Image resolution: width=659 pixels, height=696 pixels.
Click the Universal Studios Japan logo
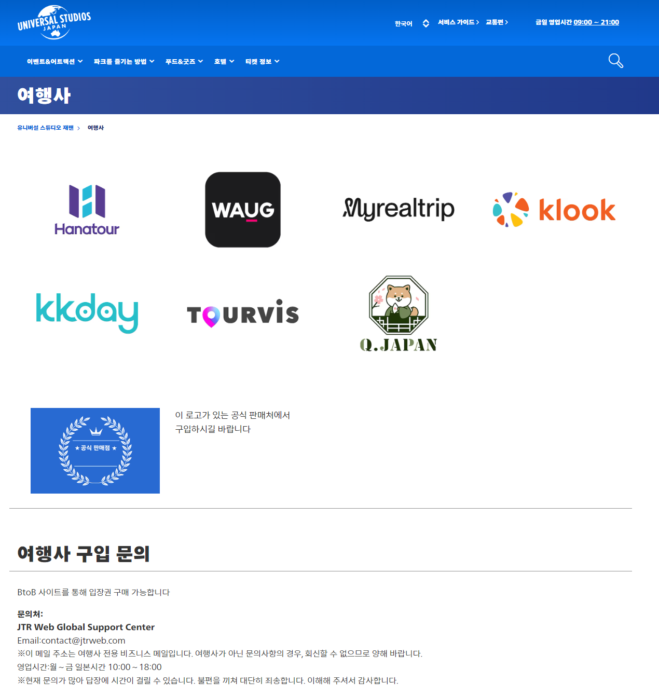click(x=54, y=22)
